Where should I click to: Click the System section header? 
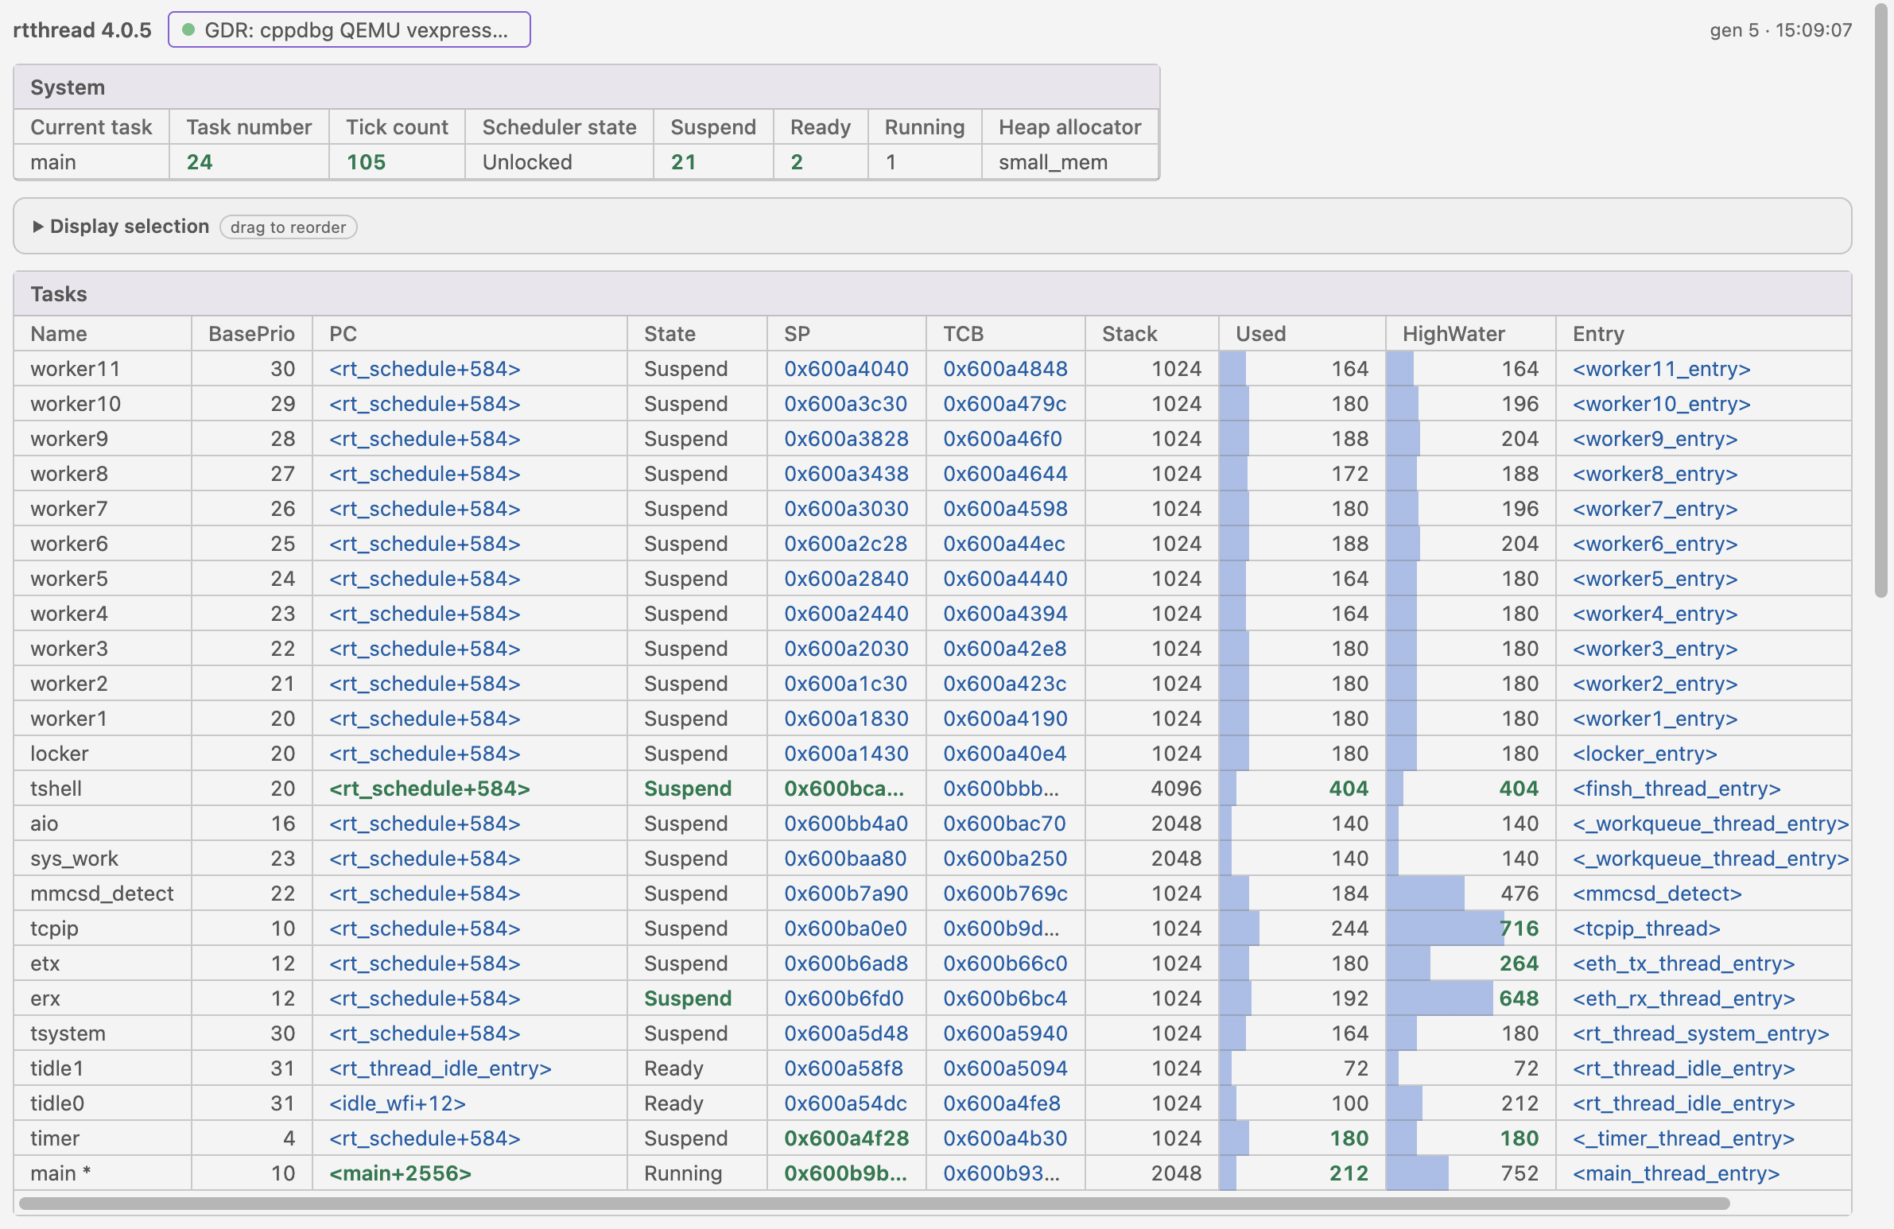[587, 87]
